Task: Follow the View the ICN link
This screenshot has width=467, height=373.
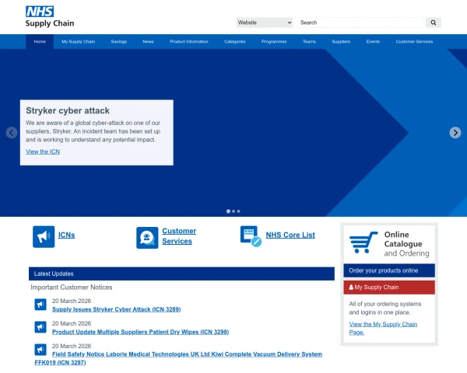Action: (x=43, y=152)
